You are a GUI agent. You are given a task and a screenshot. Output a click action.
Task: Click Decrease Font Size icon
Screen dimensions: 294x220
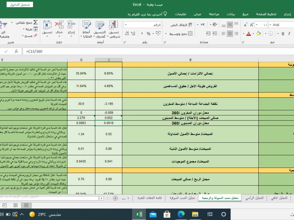point(245,25)
